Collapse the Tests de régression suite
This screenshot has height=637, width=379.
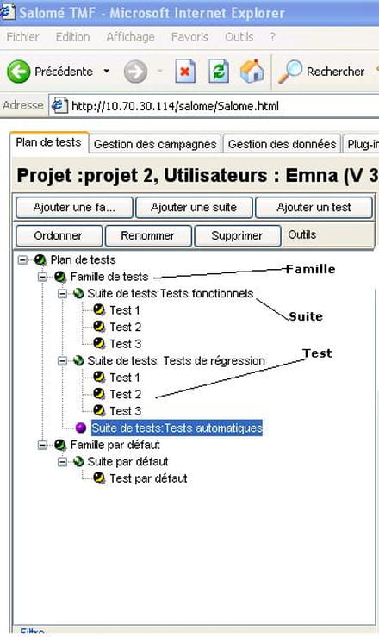(x=62, y=360)
